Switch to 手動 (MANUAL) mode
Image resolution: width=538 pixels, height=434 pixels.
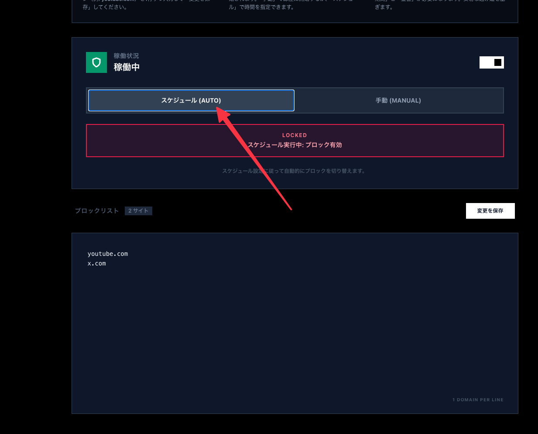click(398, 100)
